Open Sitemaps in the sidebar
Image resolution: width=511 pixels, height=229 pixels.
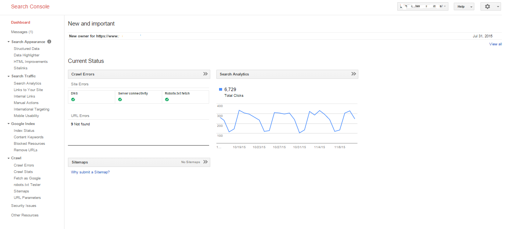[x=21, y=191]
